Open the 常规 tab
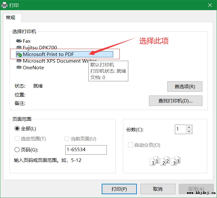Image resolution: width=217 pixels, height=198 pixels. point(12,18)
